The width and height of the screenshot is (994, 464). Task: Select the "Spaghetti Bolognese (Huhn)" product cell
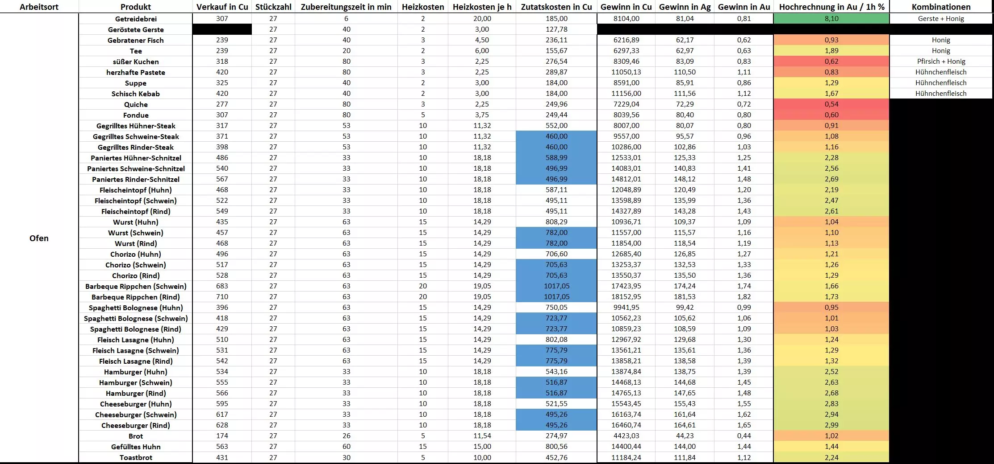136,308
